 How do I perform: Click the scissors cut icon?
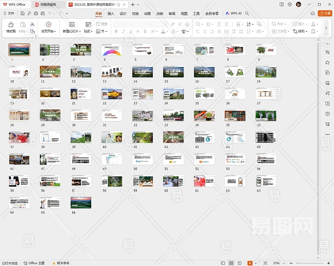(x=32, y=24)
